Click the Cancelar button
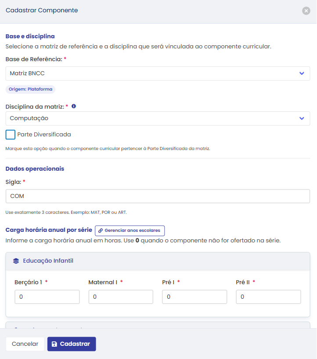Screen dimensions: 317x359 point(25,344)
